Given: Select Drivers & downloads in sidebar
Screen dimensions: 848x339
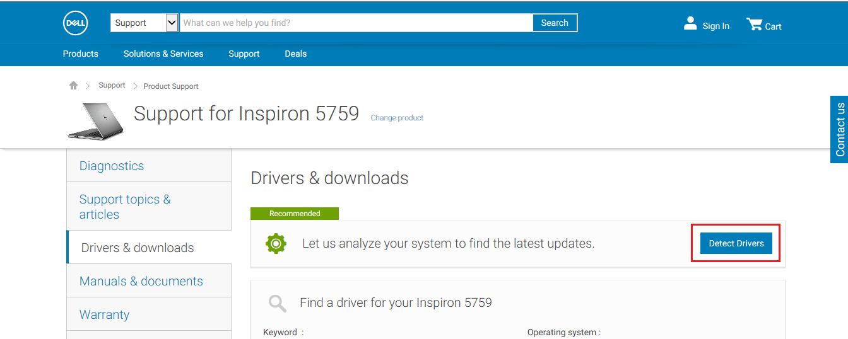Looking at the screenshot, I should tap(149, 248).
